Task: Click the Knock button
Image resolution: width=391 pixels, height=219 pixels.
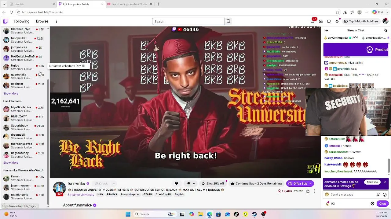Action: point(101,183)
